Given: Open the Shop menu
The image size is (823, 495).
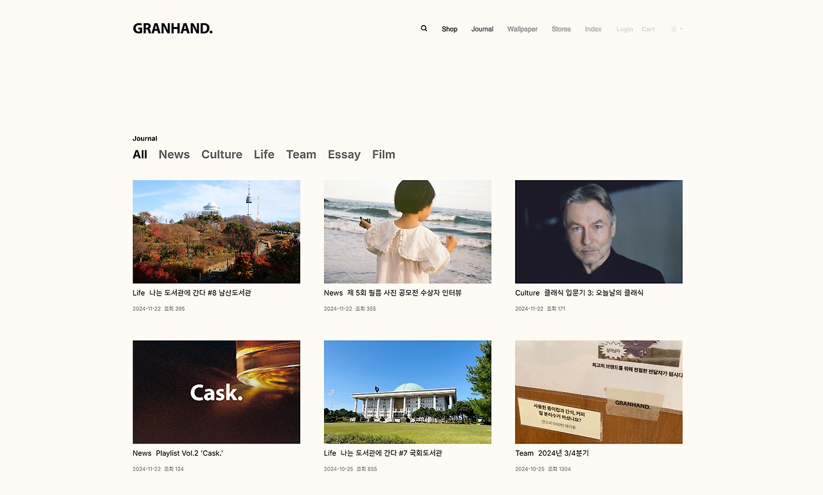Looking at the screenshot, I should [x=449, y=29].
